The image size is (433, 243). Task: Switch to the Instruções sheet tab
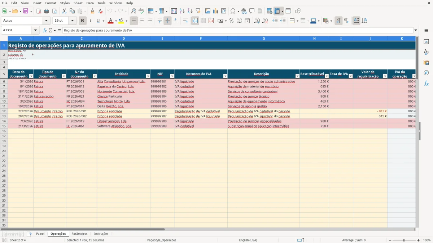(x=101, y=234)
